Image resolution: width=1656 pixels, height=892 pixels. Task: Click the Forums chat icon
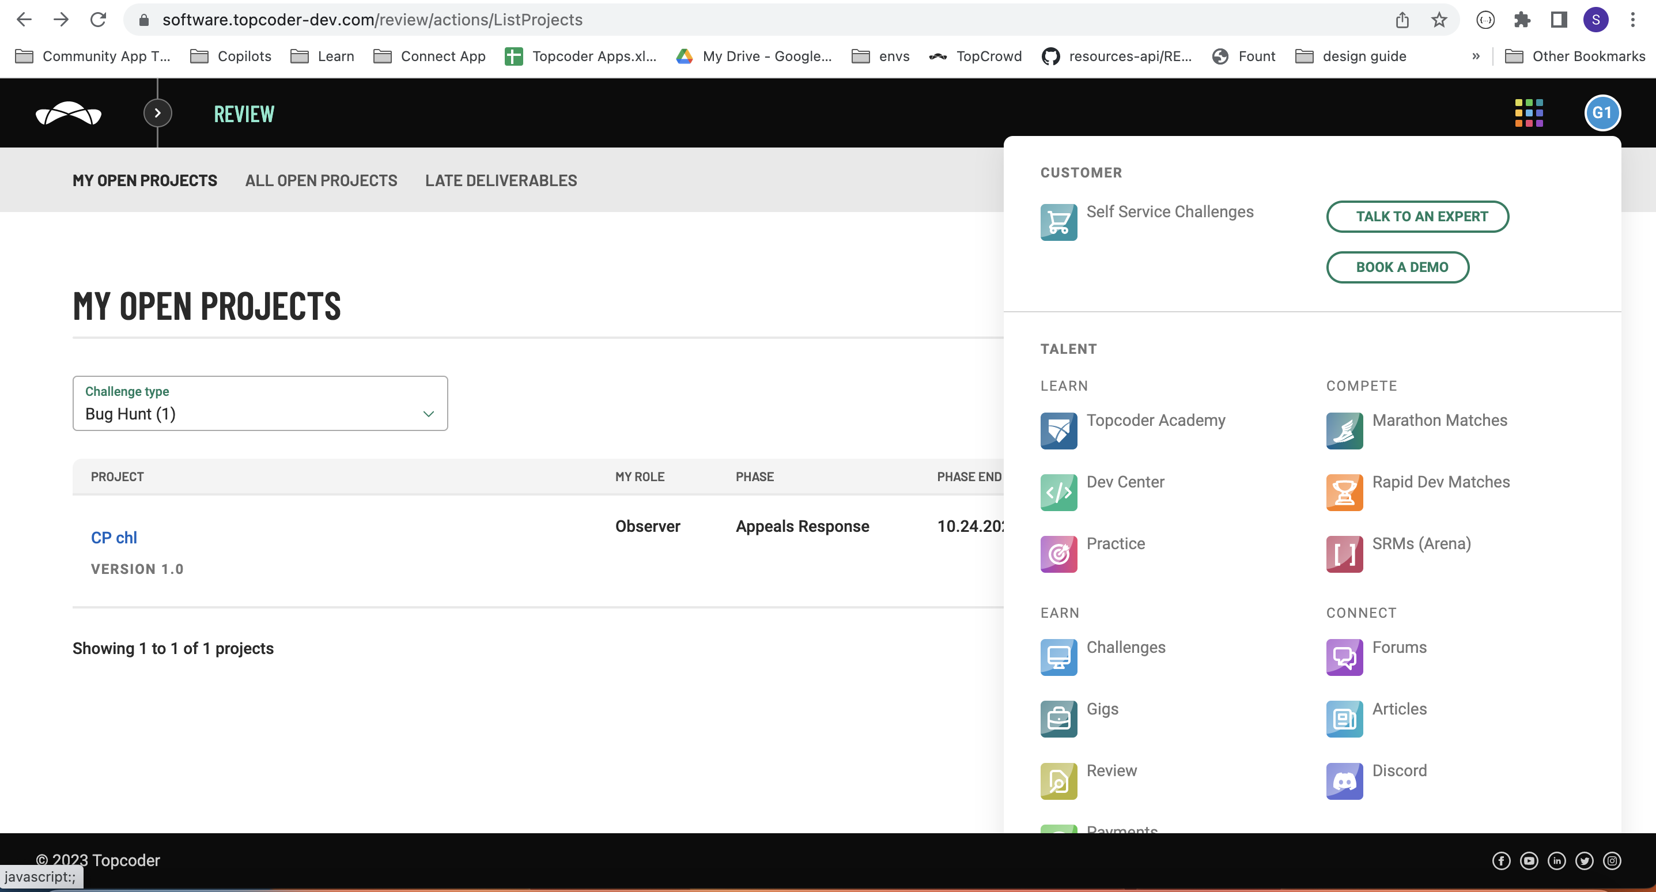coord(1344,657)
